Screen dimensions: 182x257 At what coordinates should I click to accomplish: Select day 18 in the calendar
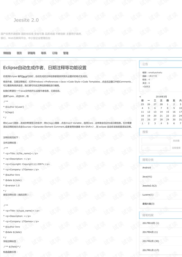(x=142, y=116)
